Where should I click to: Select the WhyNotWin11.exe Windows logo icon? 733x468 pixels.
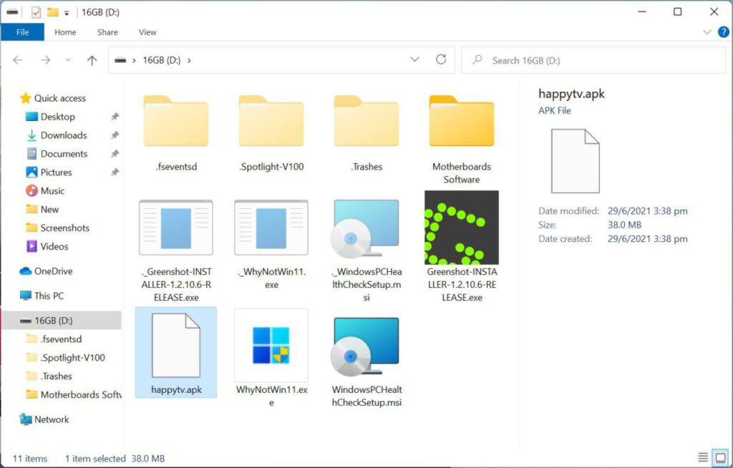271,346
